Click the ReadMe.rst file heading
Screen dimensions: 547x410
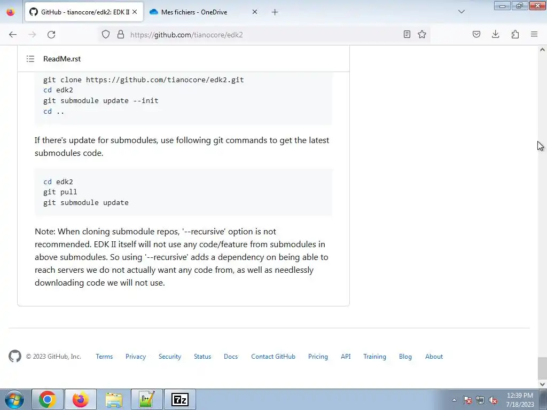coord(62,59)
